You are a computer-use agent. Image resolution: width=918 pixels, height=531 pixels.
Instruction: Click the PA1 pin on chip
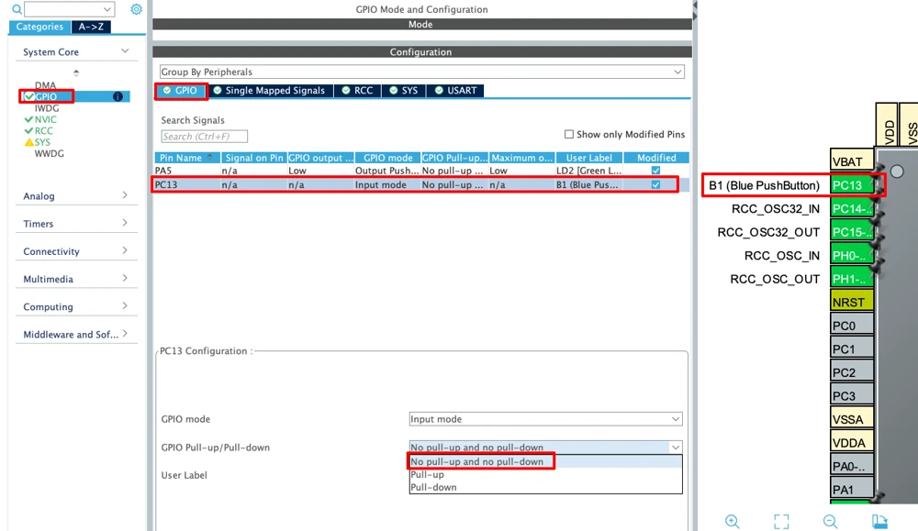point(852,490)
